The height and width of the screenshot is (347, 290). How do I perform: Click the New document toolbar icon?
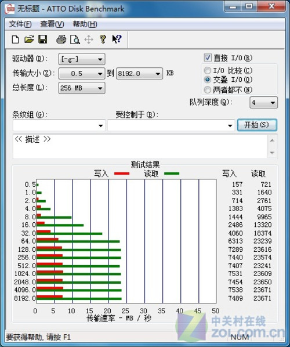coord(15,39)
